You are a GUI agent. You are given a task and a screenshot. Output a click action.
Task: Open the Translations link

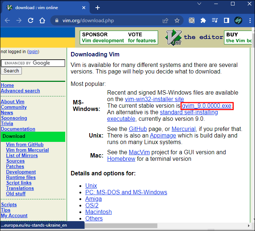point(20,188)
